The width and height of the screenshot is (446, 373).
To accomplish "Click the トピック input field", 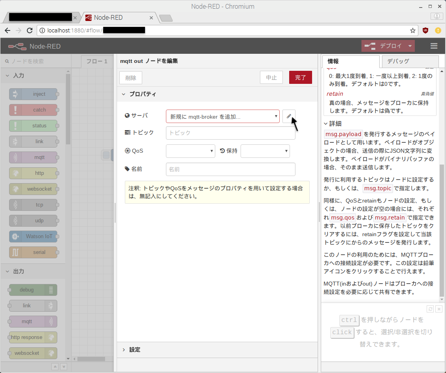I will pyautogui.click(x=230, y=133).
